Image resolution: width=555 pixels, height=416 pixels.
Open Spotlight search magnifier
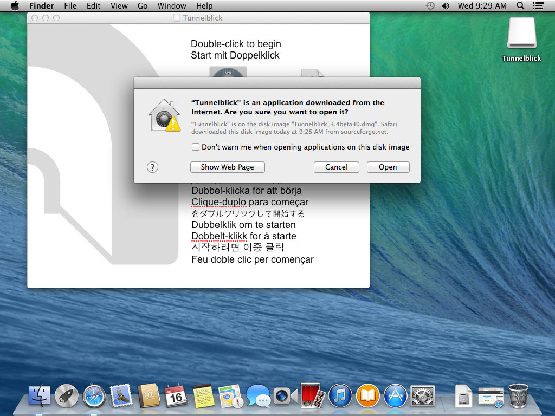pos(520,5)
